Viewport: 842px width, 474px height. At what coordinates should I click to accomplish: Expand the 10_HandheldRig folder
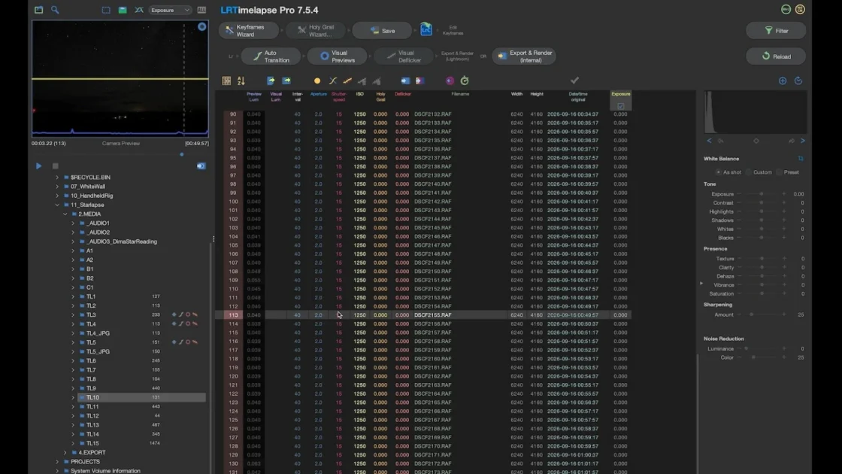click(57, 196)
